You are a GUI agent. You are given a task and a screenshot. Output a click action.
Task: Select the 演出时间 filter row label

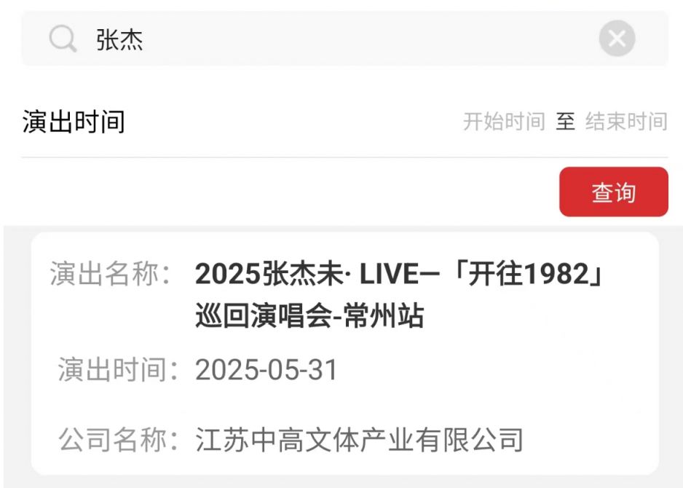[x=74, y=122]
